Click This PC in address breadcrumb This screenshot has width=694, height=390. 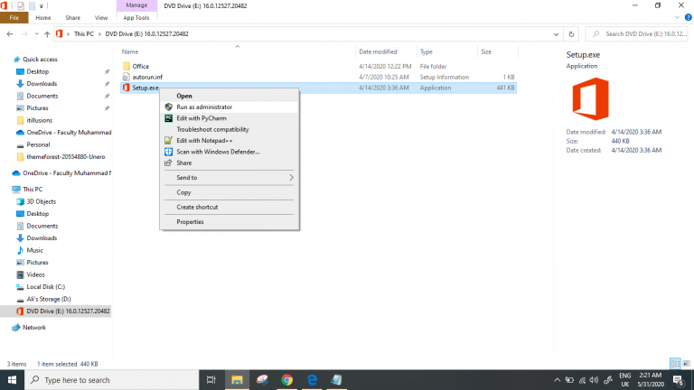84,34
